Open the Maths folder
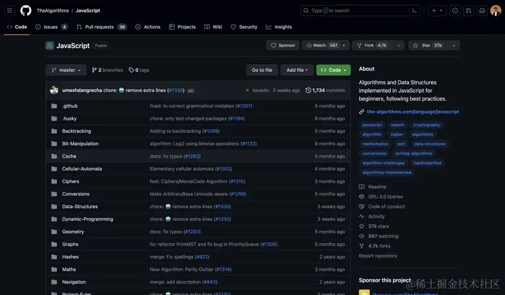This screenshot has height=295, width=505. click(x=69, y=269)
